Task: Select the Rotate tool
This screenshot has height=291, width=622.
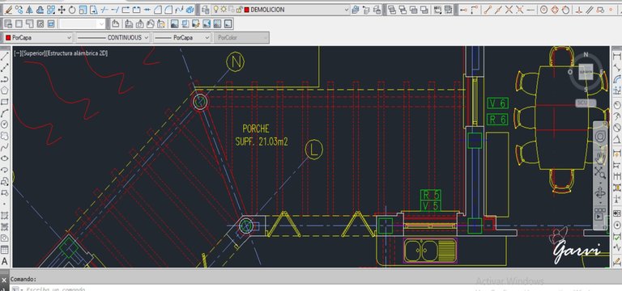Action: click(x=72, y=10)
